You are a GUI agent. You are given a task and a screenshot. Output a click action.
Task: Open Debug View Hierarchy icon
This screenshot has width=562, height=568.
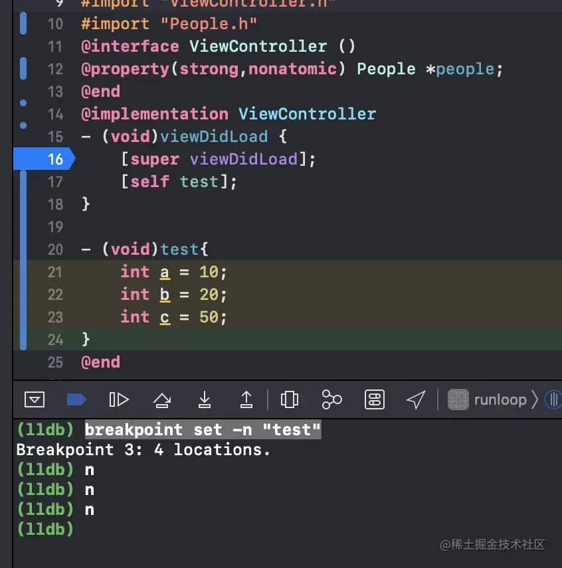point(290,399)
